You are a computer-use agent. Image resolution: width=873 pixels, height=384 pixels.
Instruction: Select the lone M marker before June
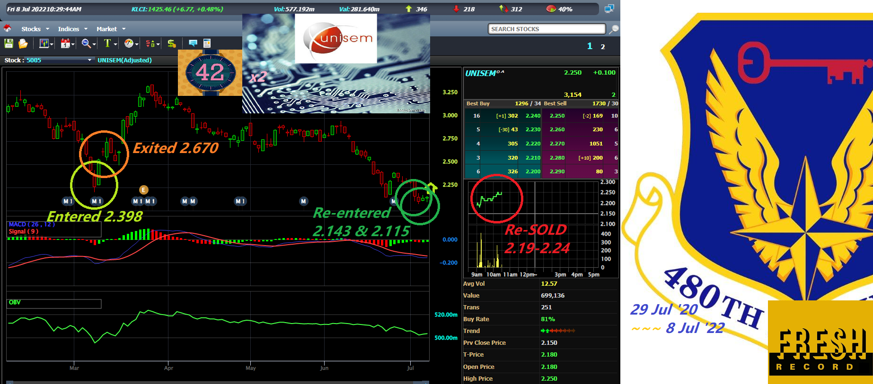pyautogui.click(x=303, y=201)
